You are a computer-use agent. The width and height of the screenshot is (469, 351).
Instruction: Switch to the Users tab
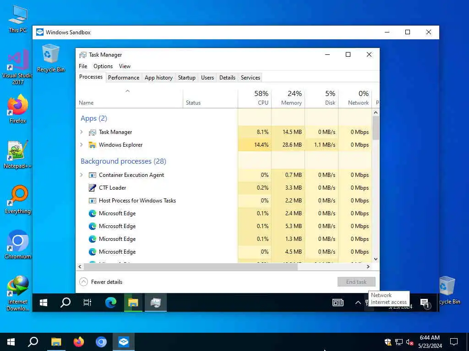click(207, 78)
